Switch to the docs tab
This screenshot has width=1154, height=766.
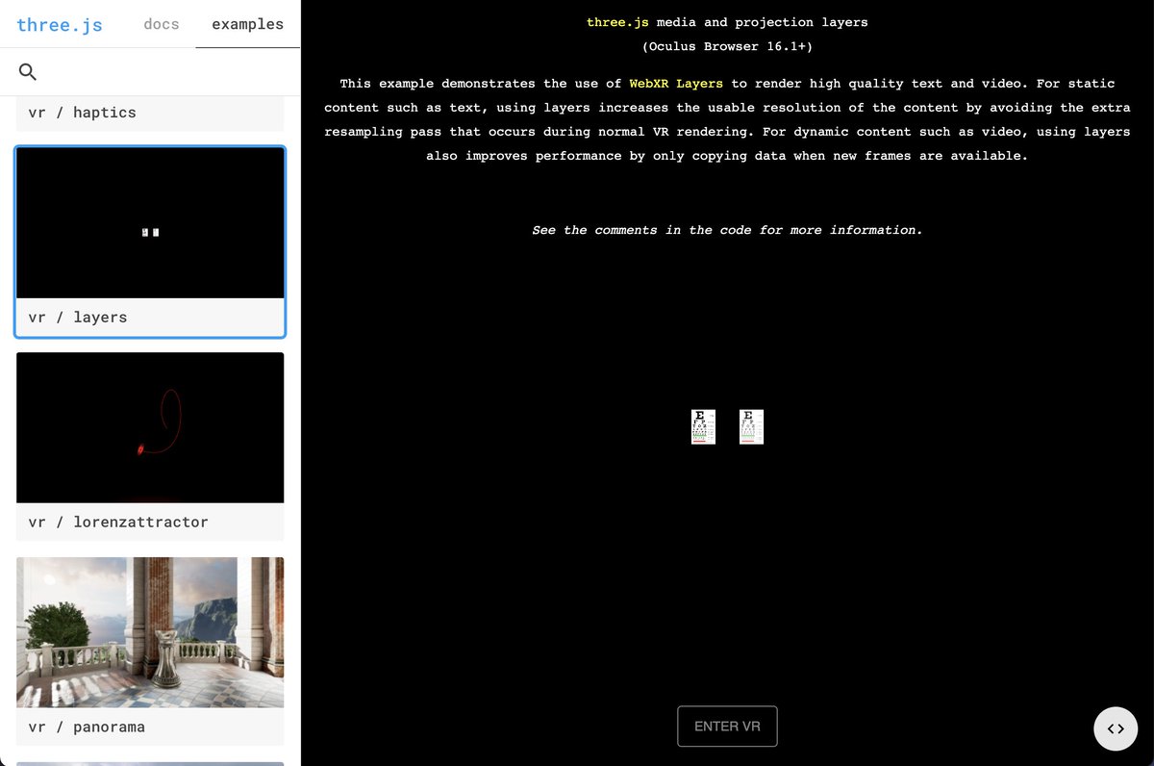161,24
